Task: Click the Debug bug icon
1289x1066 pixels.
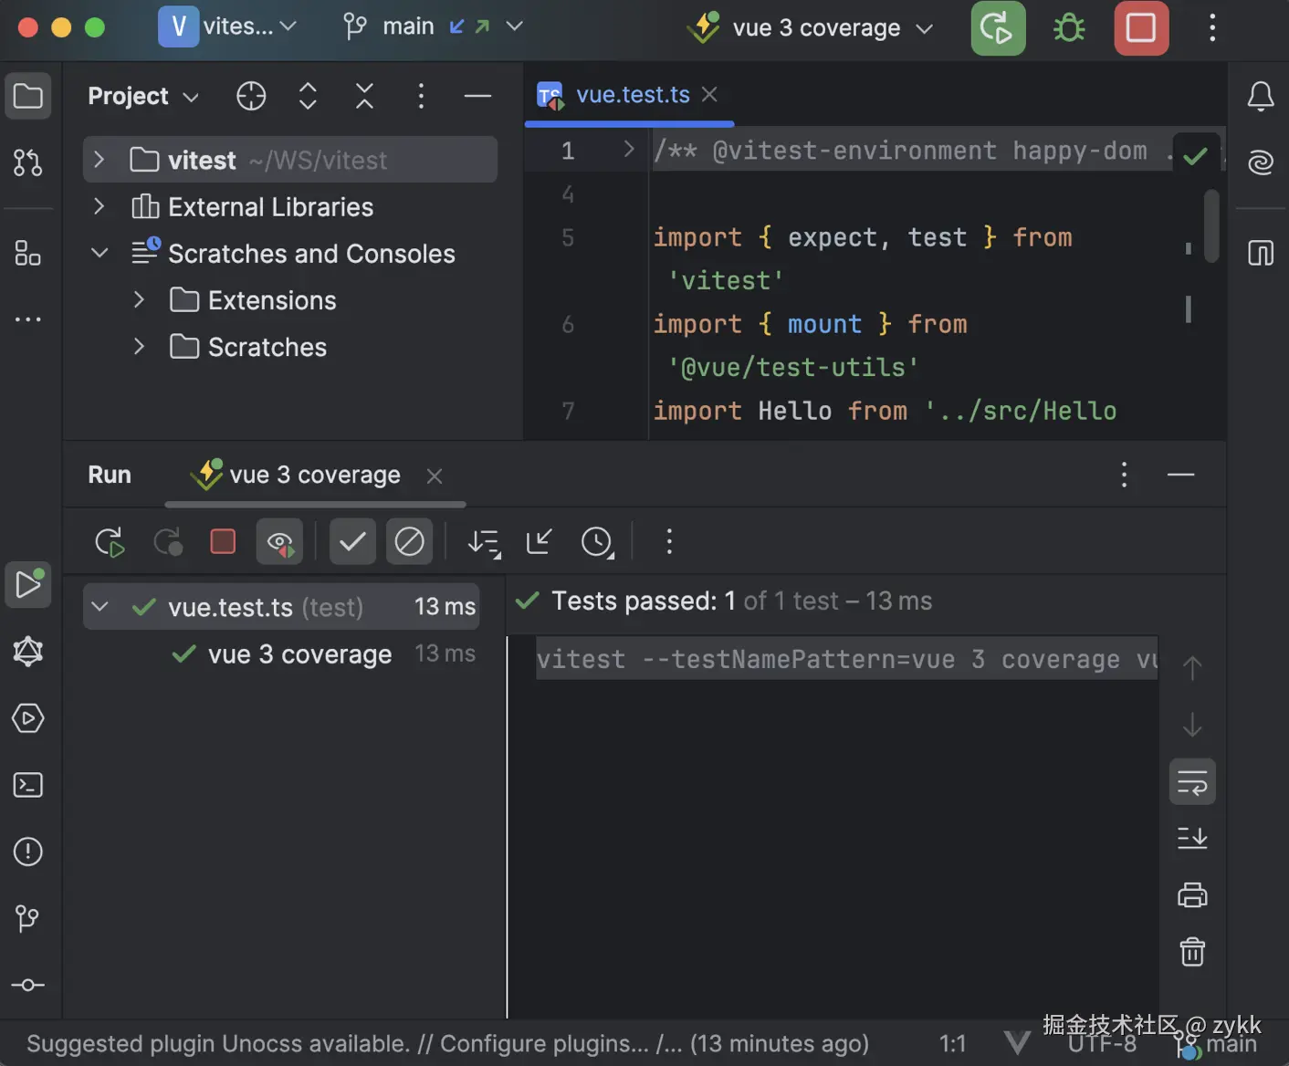Action: point(1069,28)
